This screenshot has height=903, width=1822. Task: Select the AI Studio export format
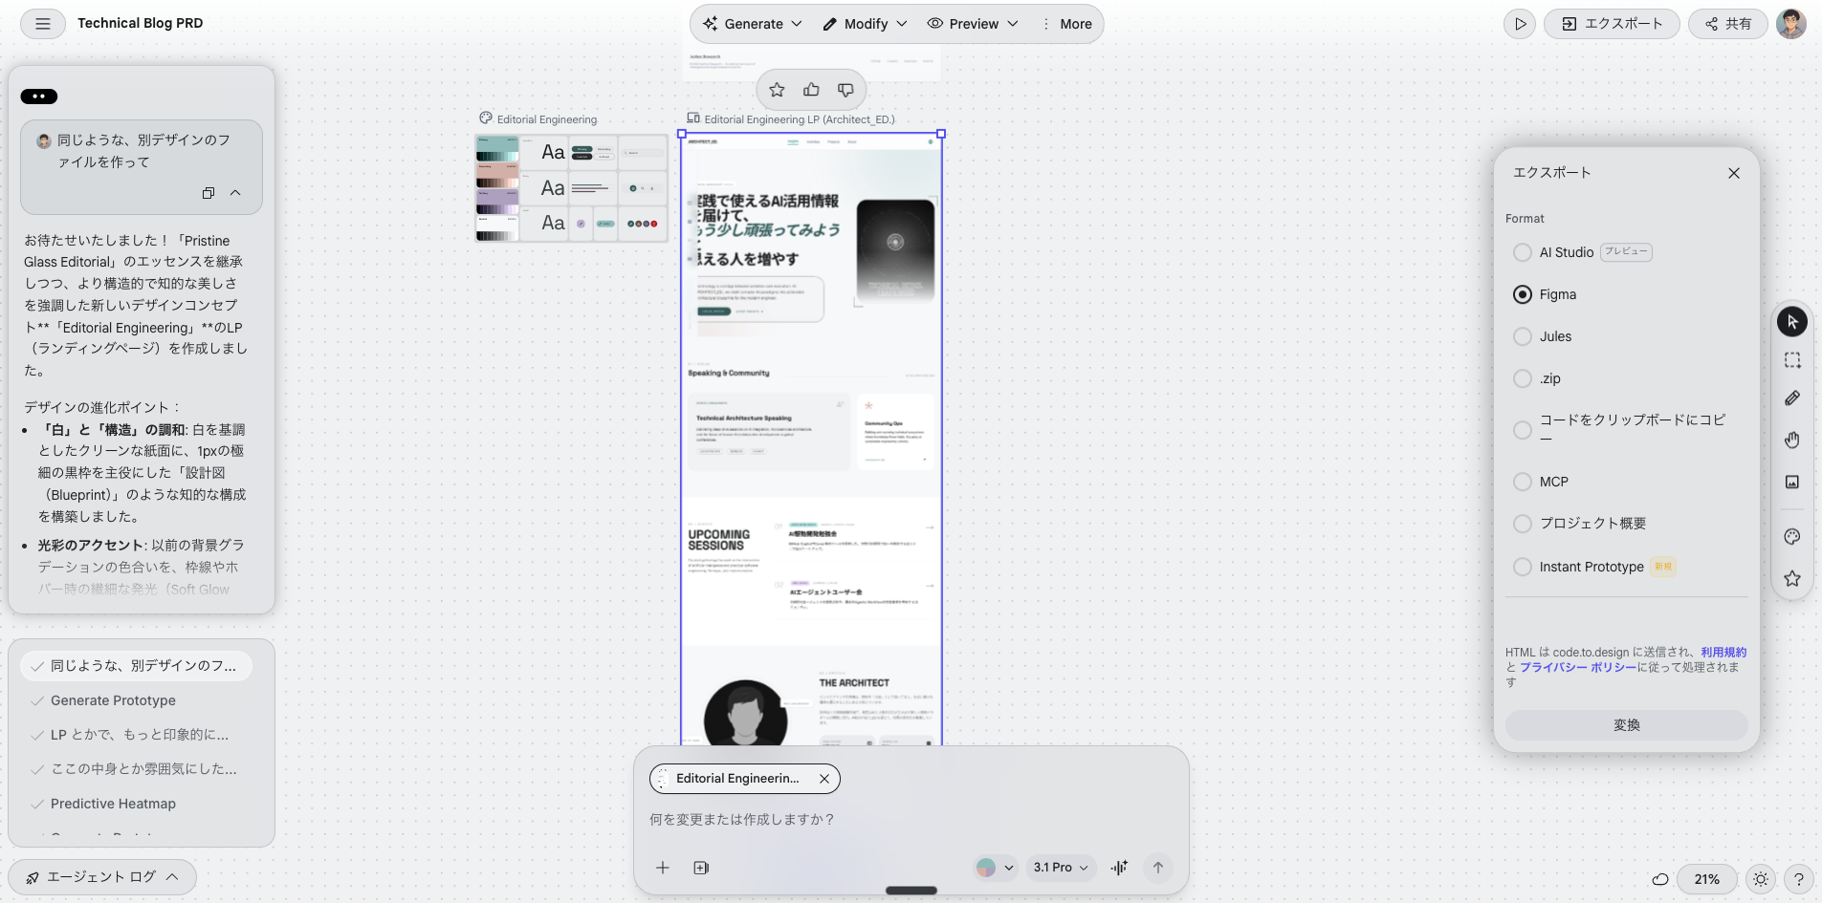[x=1523, y=253]
